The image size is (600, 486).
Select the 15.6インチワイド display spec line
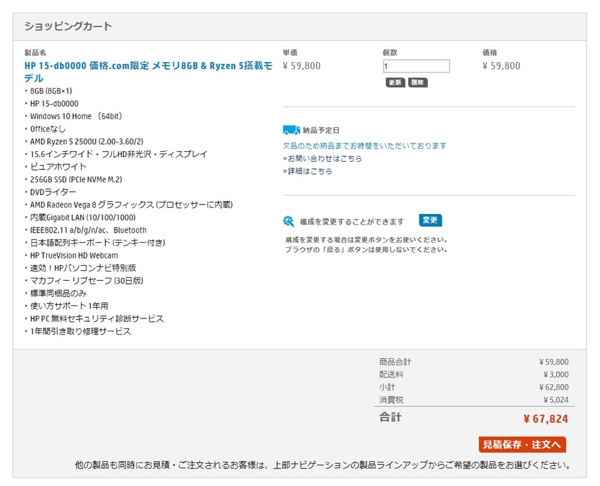(x=118, y=154)
